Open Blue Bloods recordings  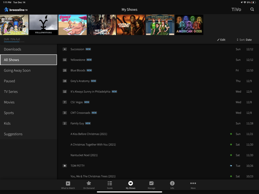(158, 71)
